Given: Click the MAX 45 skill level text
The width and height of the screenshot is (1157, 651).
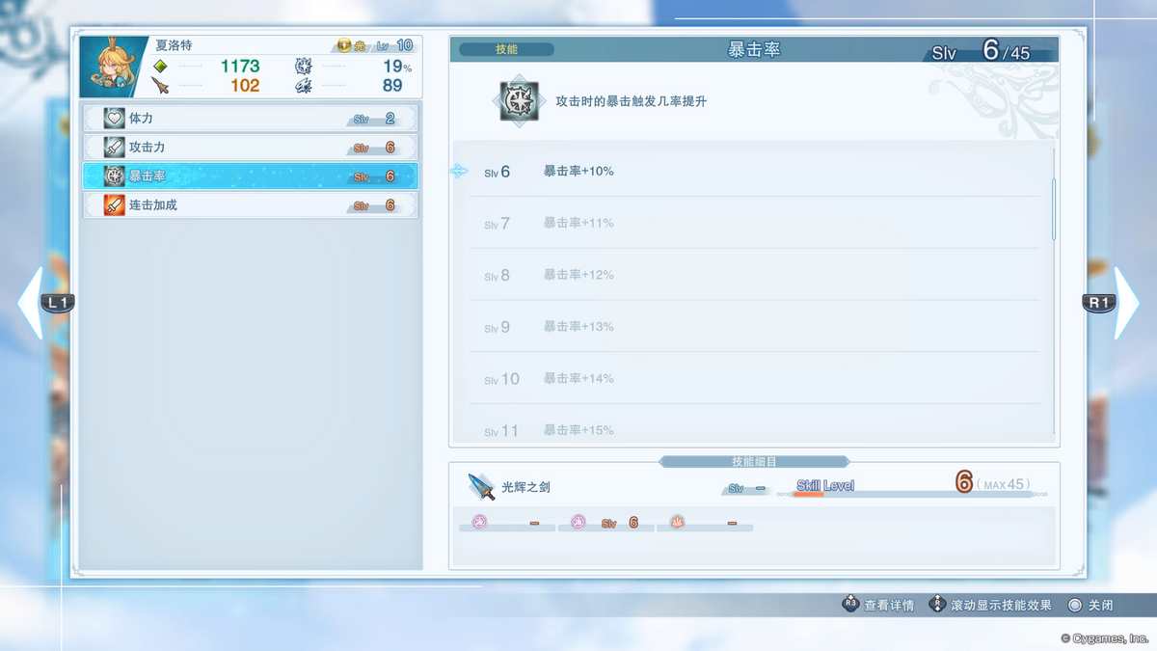Looking at the screenshot, I should point(1004,484).
